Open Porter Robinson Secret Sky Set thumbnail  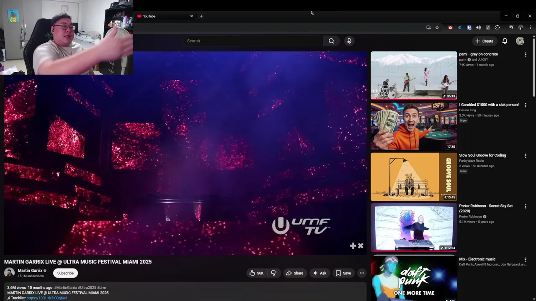414,227
